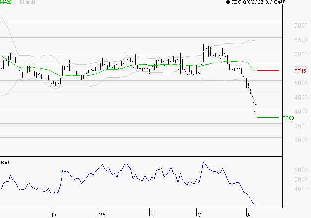Click the red 5315 resistance value
The height and width of the screenshot is (218, 311).
[x=300, y=71]
